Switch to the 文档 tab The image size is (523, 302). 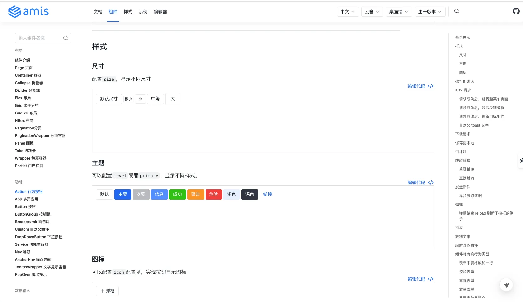[98, 12]
